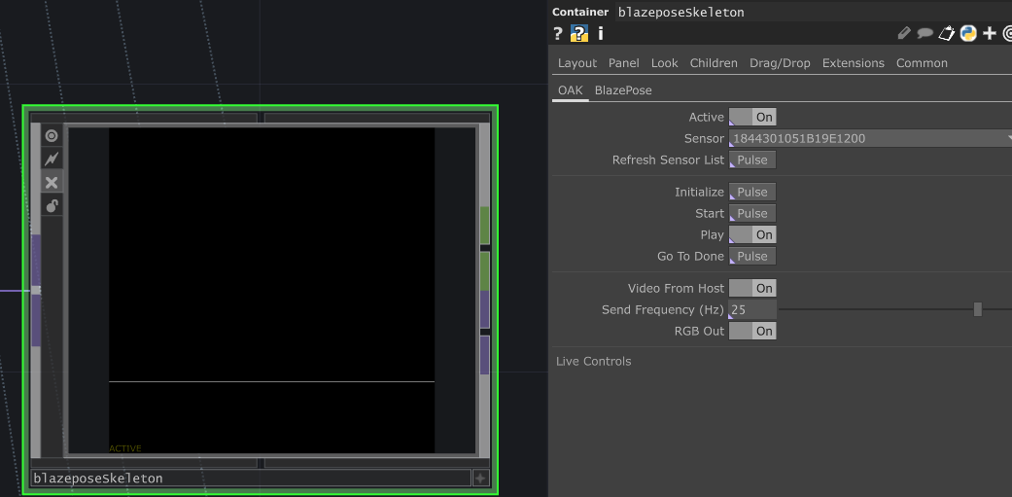Toggle the circular viewer flag on the node

[x=52, y=135]
